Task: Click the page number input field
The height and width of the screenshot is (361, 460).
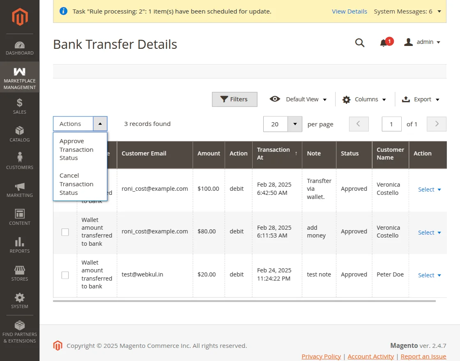Action: tap(391, 124)
